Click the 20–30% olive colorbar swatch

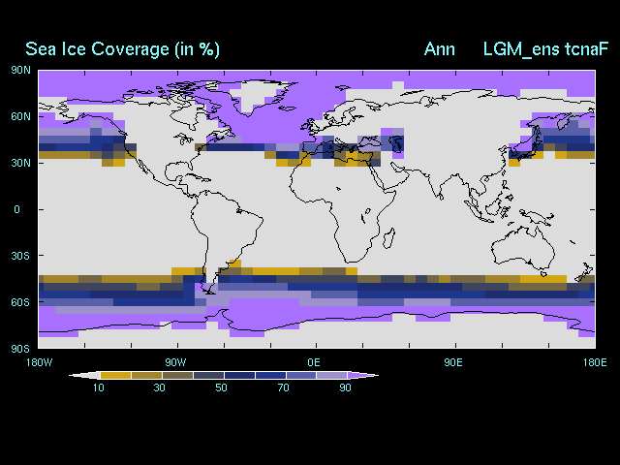(x=146, y=375)
